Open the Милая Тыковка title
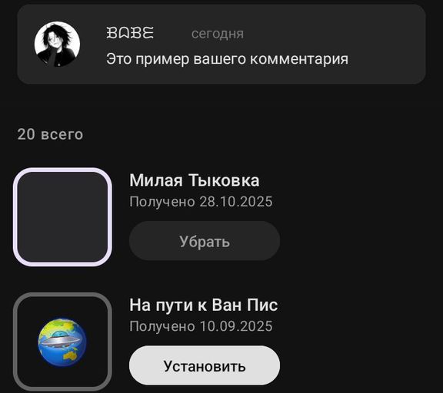This screenshot has width=443, height=393. coord(195,180)
